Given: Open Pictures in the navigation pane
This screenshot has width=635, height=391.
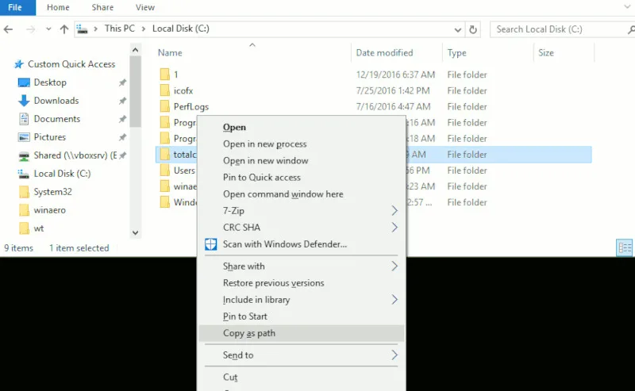Looking at the screenshot, I should pos(50,136).
